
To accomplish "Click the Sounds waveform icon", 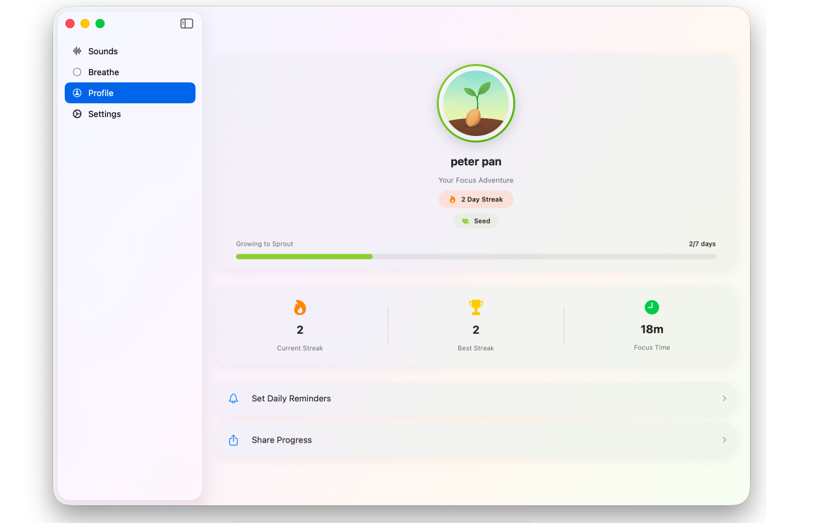I will point(77,51).
